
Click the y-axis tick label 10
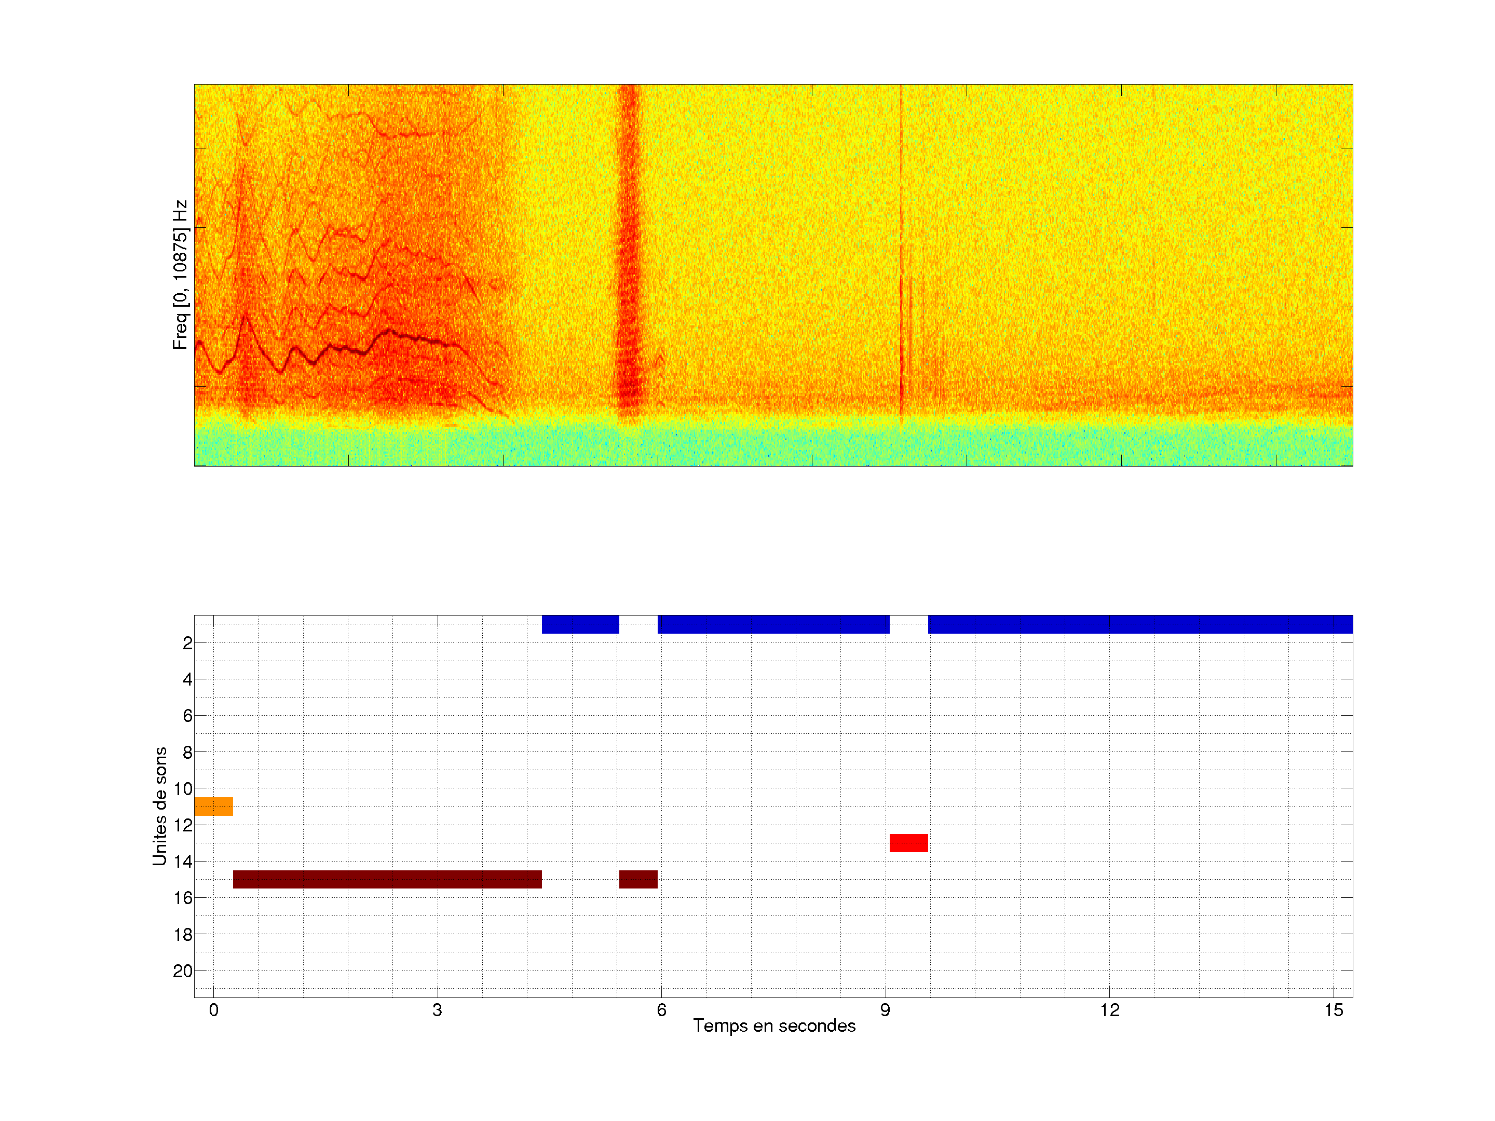click(183, 788)
